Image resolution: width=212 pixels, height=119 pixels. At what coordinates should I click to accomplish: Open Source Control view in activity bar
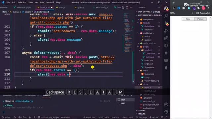pyautogui.click(x=166, y=23)
